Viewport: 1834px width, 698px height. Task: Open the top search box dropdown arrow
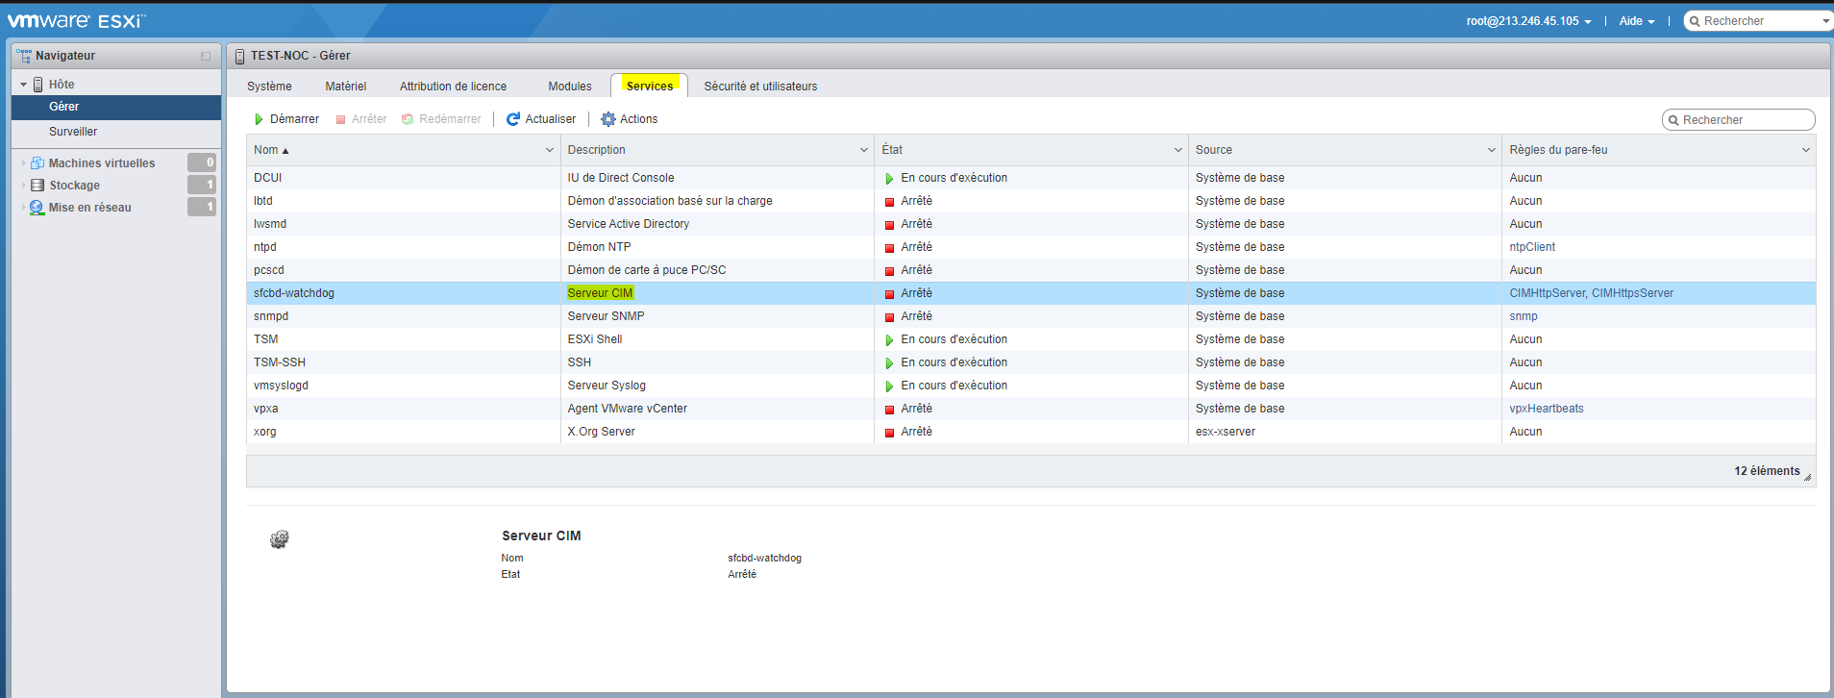pos(1825,21)
